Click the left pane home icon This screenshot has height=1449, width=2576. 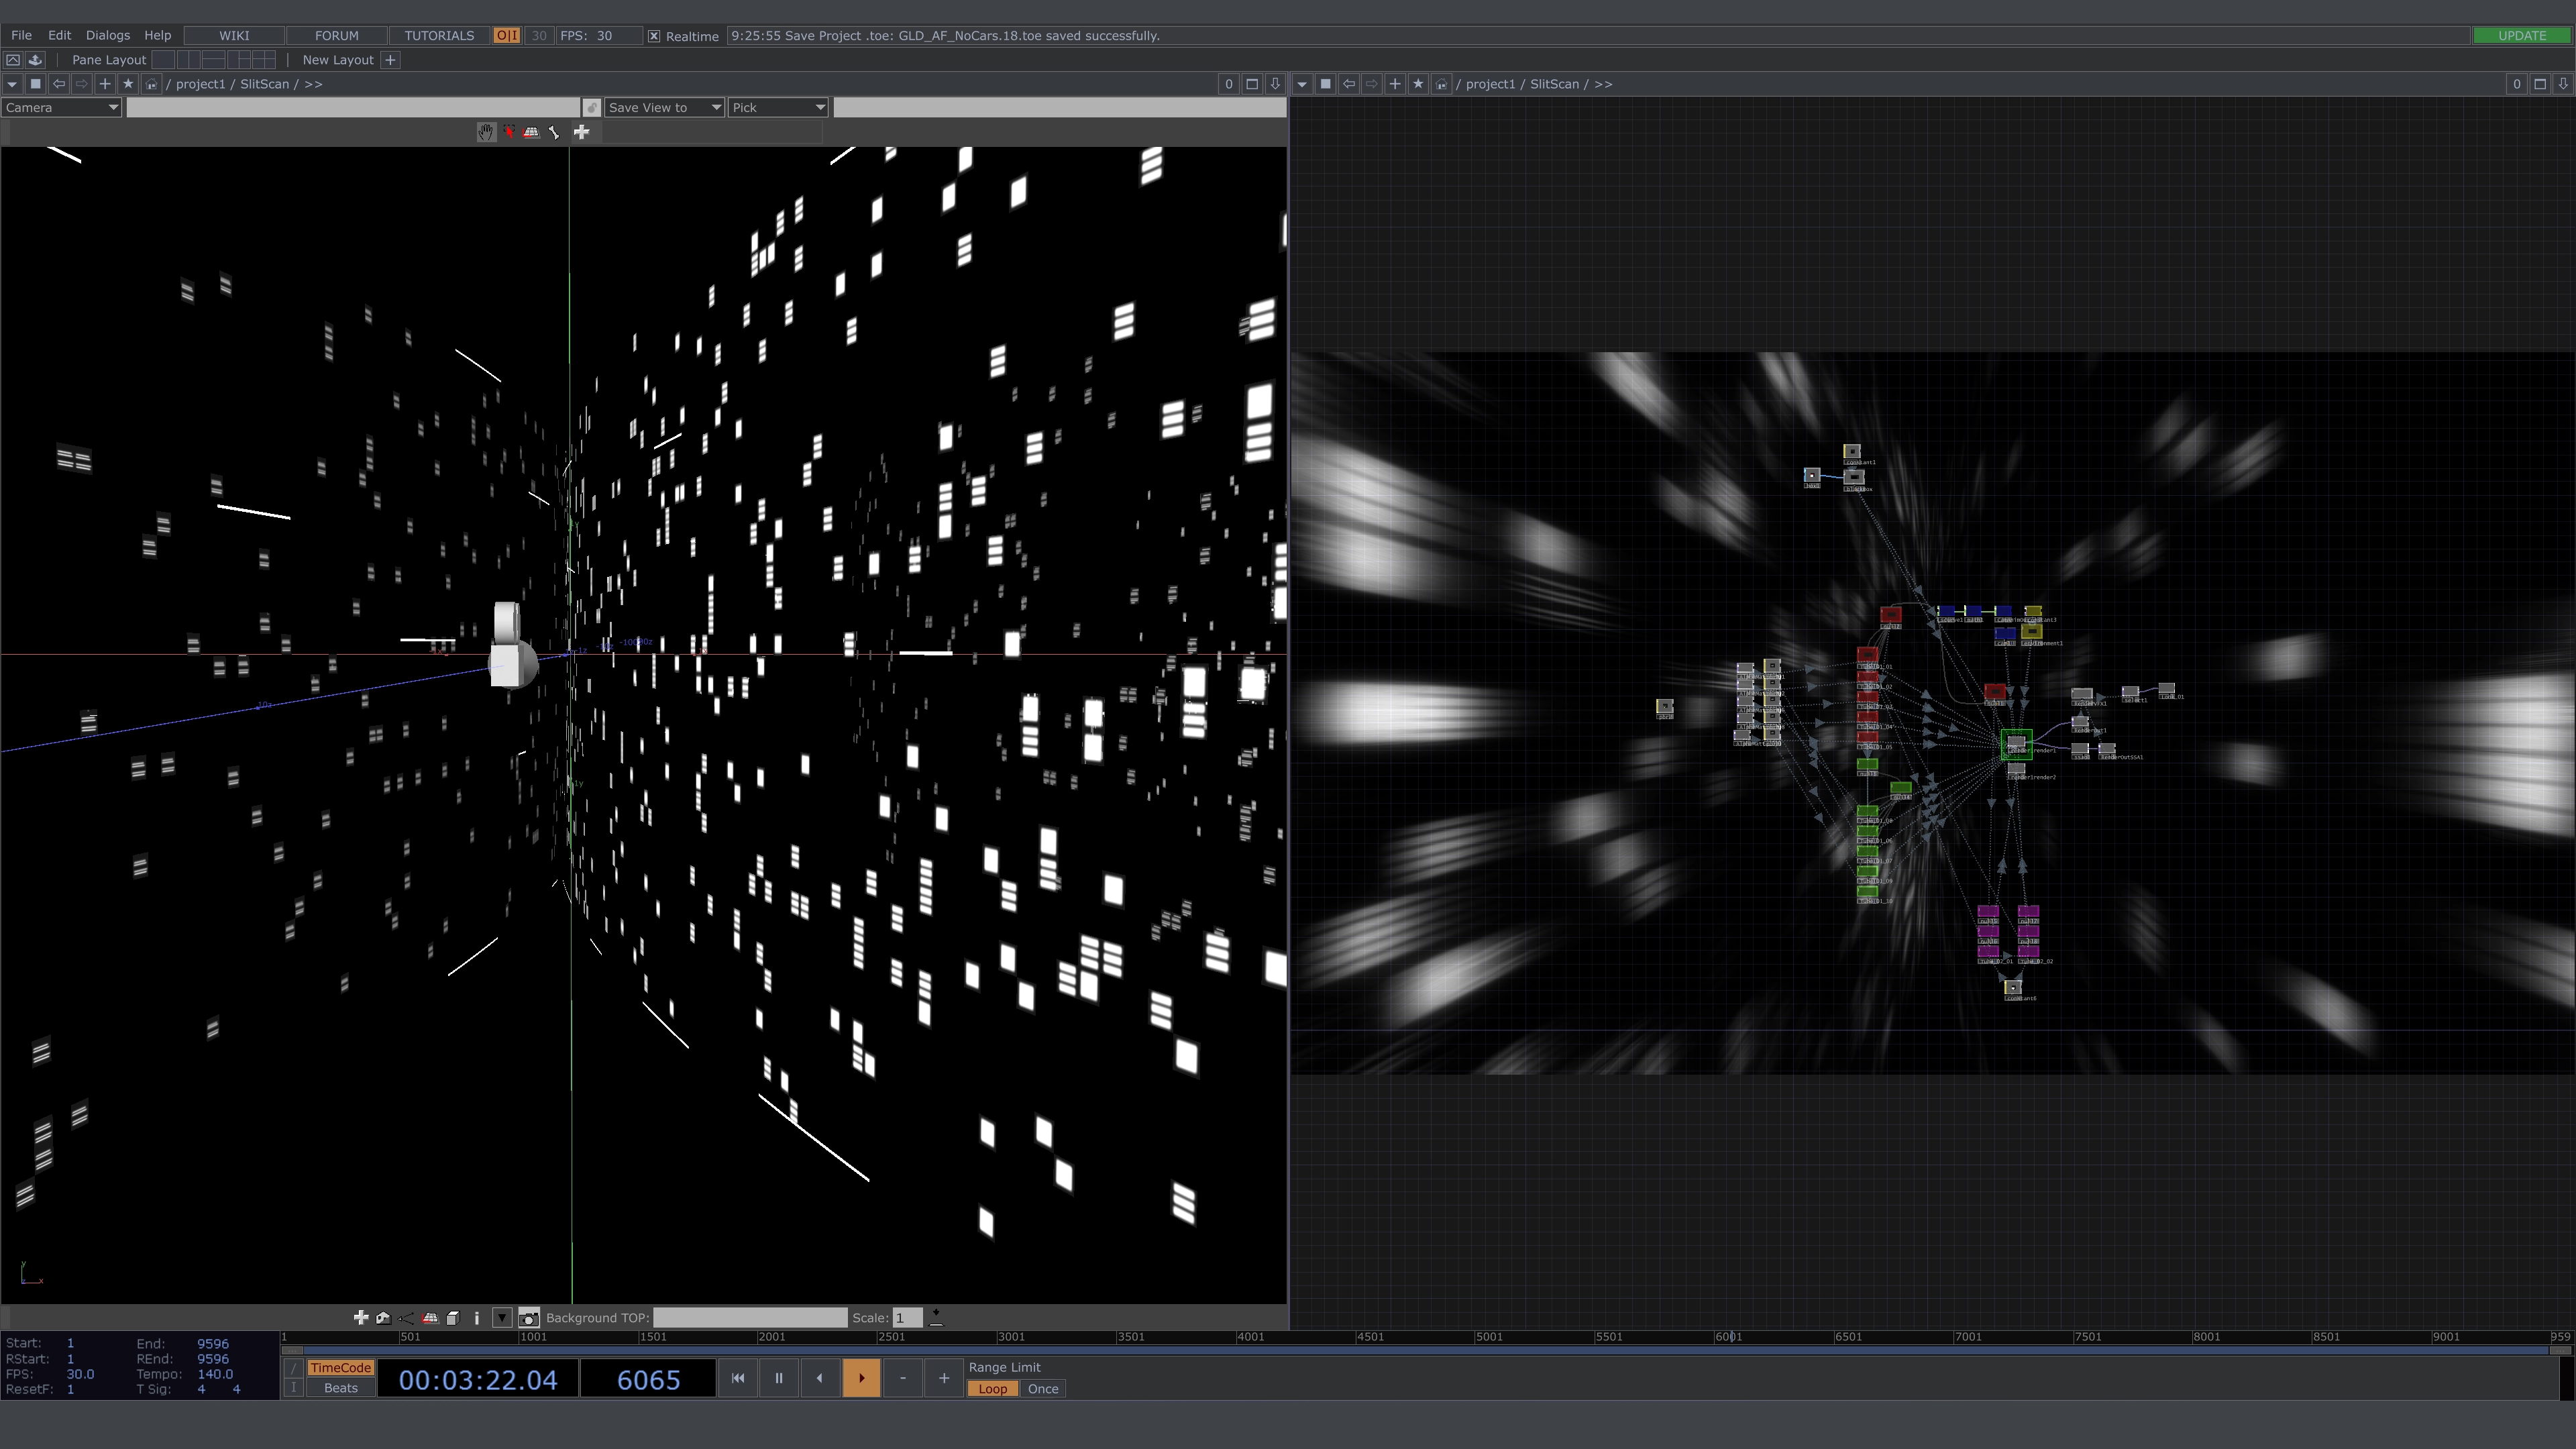151,84
